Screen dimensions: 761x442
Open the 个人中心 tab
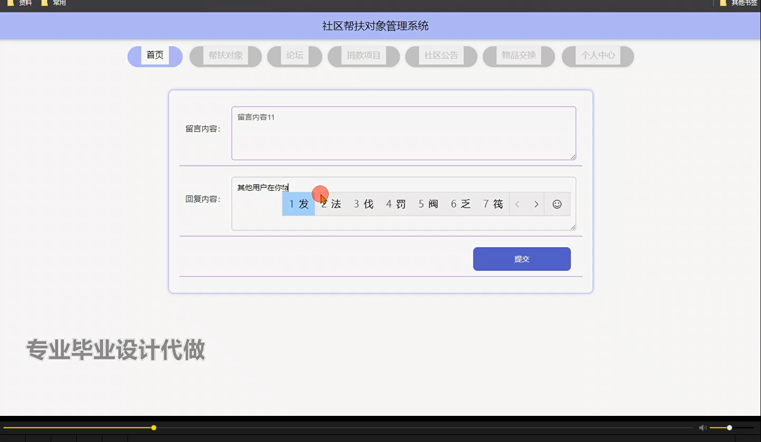point(597,56)
